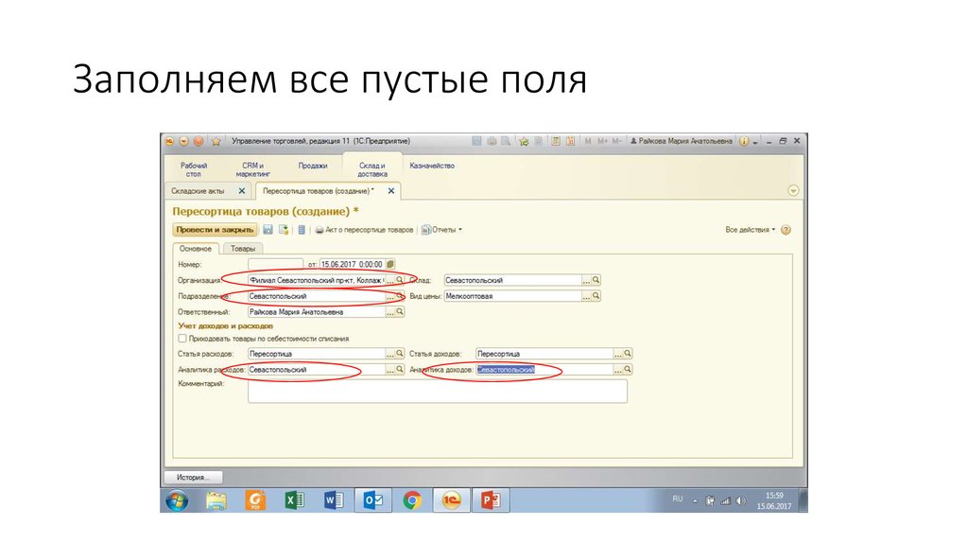Open selection list for Склад field
The width and height of the screenshot is (968, 543).
click(x=586, y=280)
